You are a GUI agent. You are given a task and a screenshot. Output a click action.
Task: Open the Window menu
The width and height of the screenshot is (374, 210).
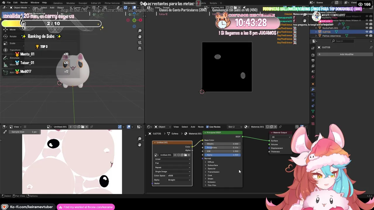pos(35,3)
